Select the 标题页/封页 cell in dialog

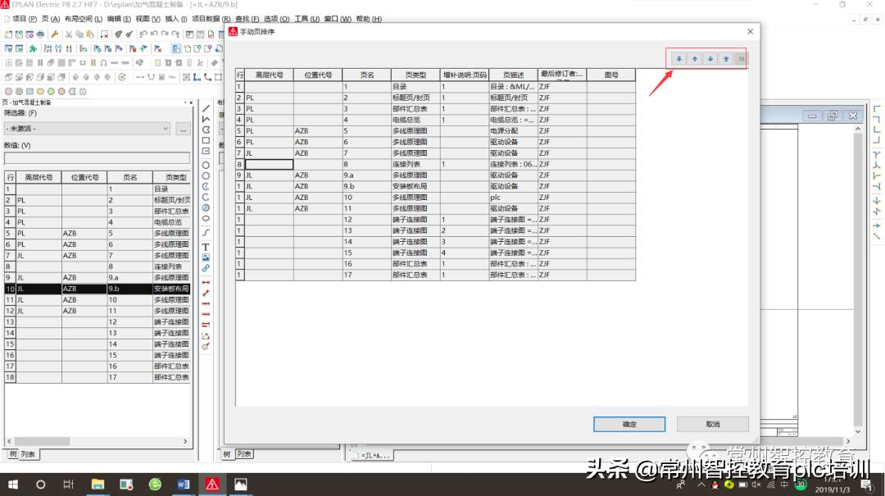click(x=415, y=98)
